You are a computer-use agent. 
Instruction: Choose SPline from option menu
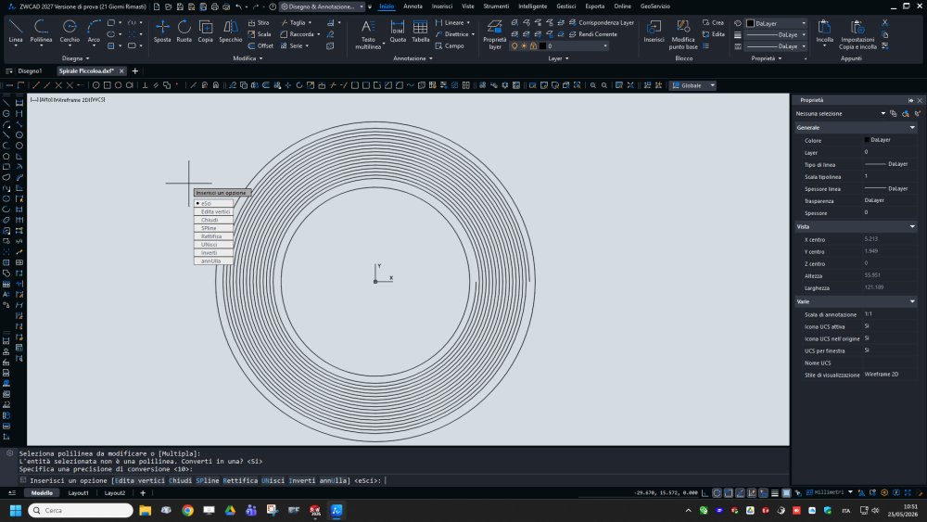point(214,228)
